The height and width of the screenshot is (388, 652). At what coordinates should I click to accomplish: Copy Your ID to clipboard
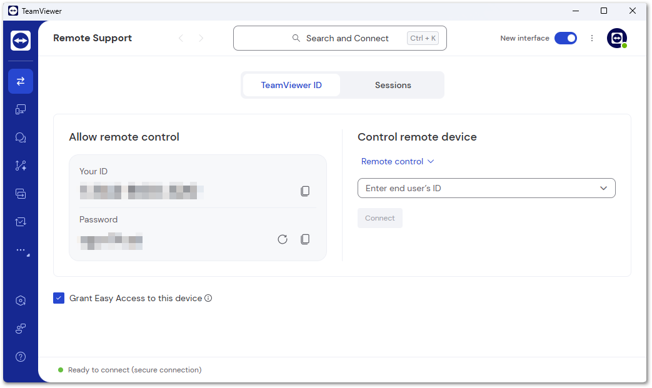pyautogui.click(x=305, y=191)
